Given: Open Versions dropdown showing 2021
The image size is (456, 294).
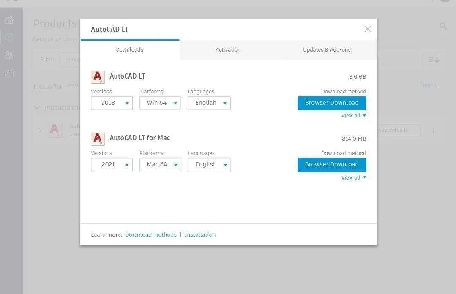Looking at the screenshot, I should pos(112,165).
